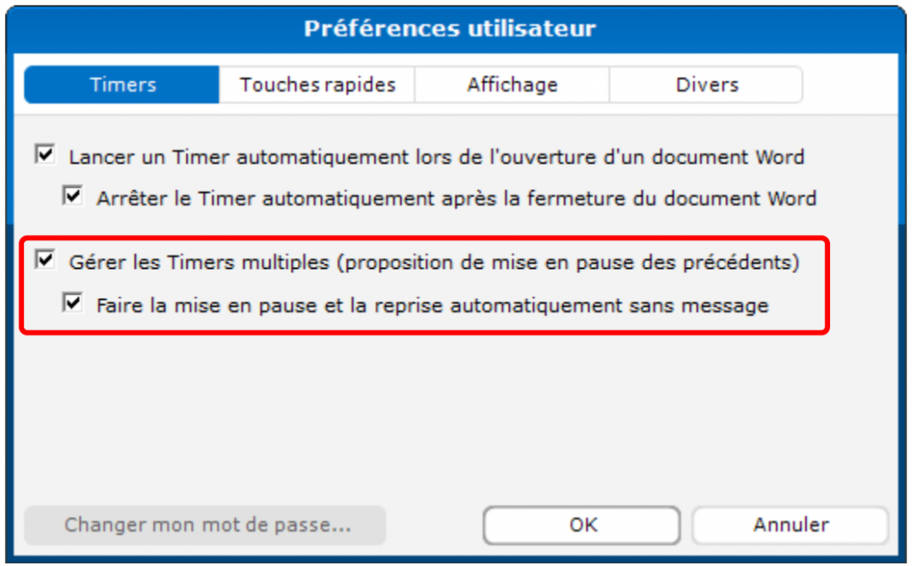Toggle the Arrêter le Timer automatiquement checkbox

pyautogui.click(x=72, y=196)
